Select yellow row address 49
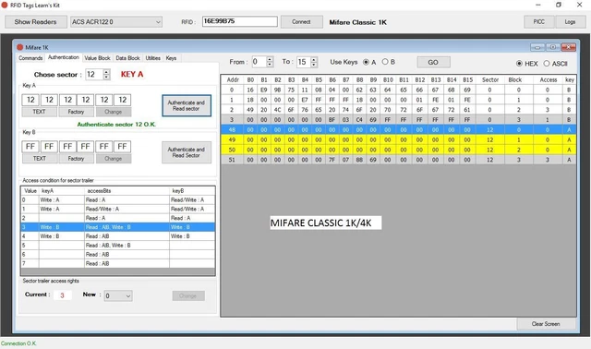The width and height of the screenshot is (591, 349). (x=398, y=139)
